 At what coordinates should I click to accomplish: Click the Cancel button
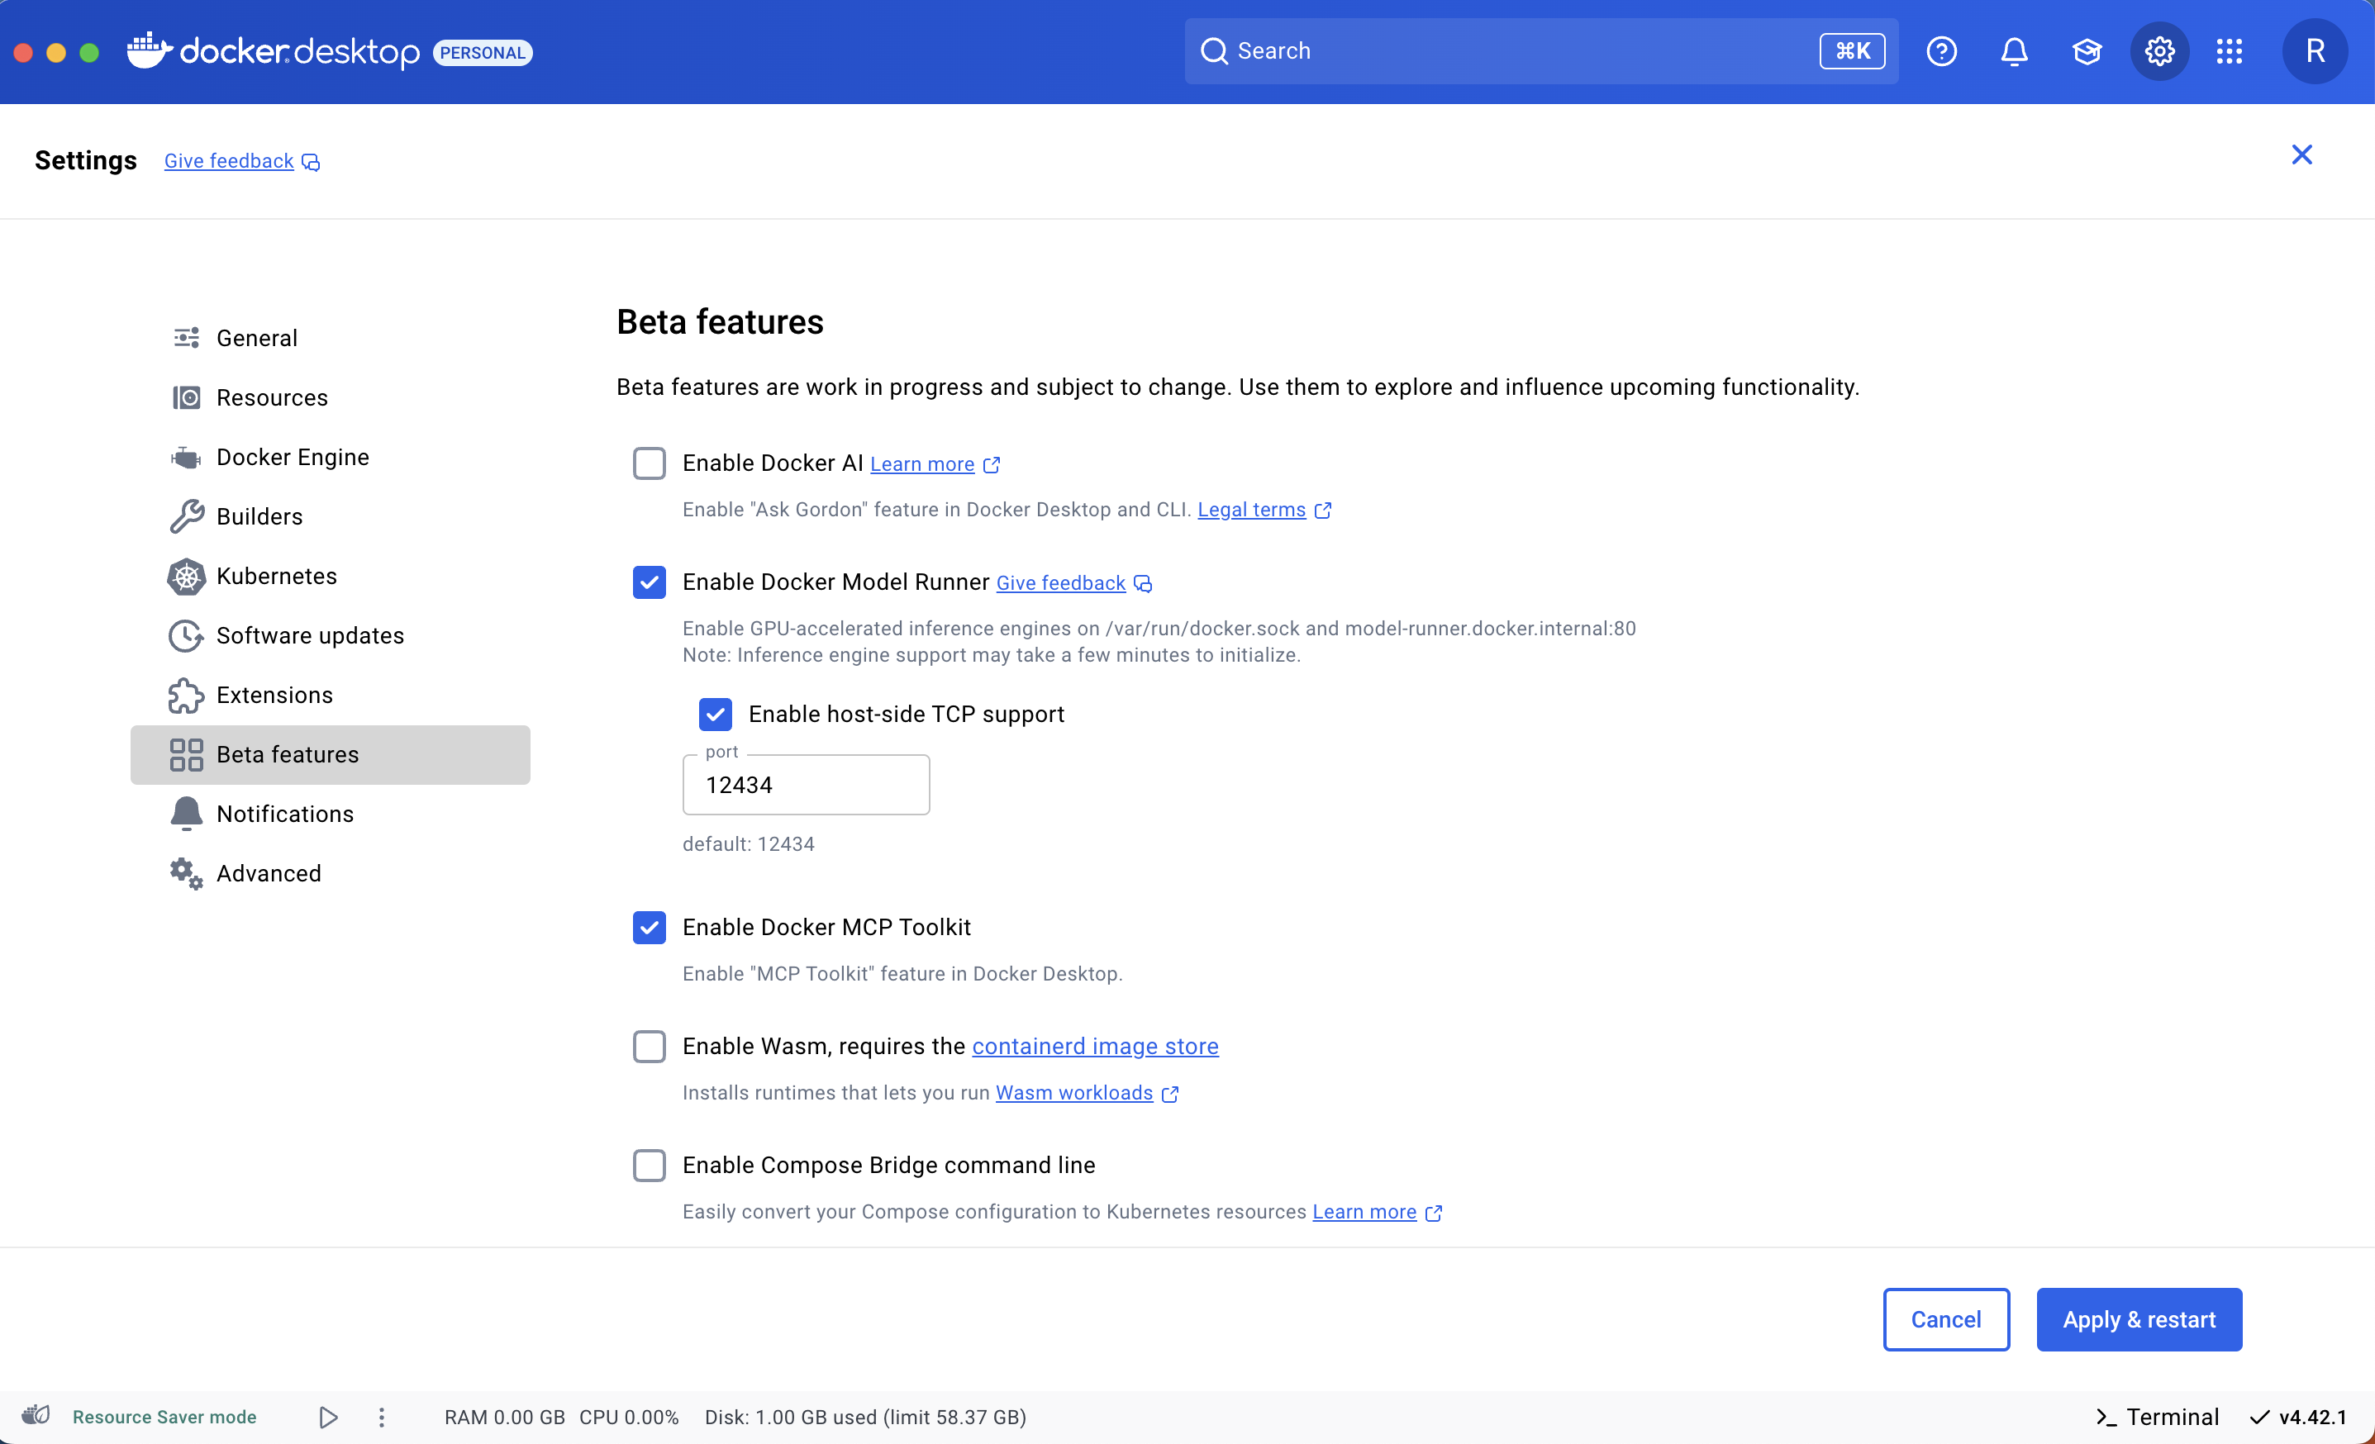click(1945, 1318)
